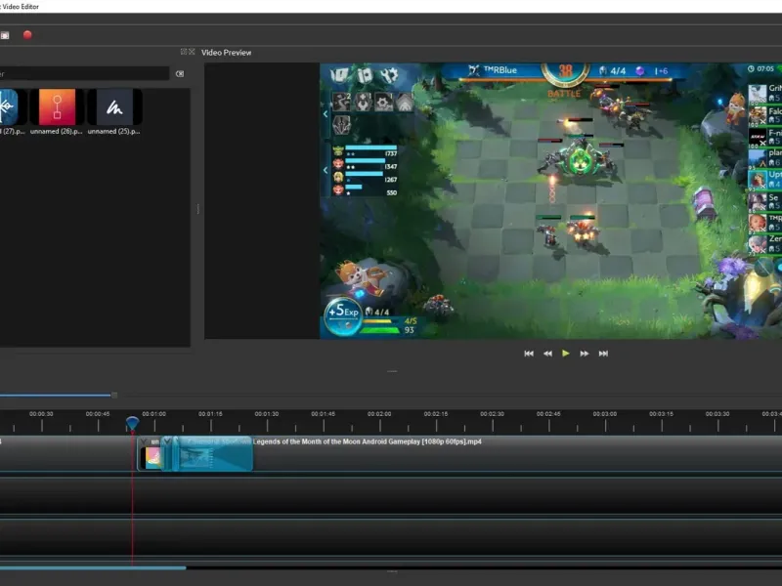Clear the project files filter
This screenshot has width=782, height=586.
(x=180, y=74)
